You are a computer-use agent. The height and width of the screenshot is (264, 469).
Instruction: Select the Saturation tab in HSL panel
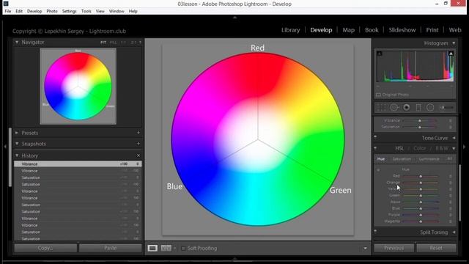(402, 159)
